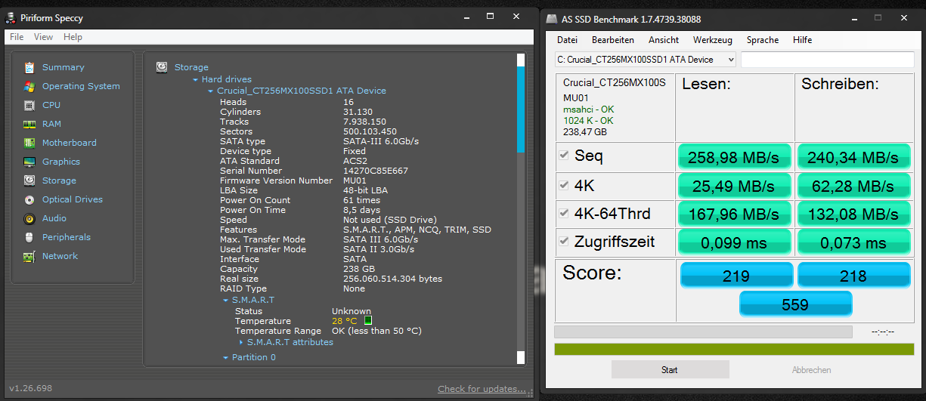Click the Optical Drives disc icon
This screenshot has width=926, height=401.
click(x=29, y=199)
